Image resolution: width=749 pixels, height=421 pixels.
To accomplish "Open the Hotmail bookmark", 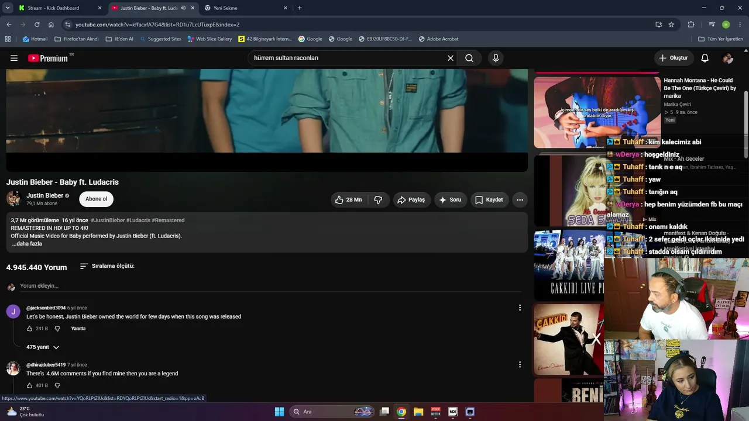I will coord(35,39).
